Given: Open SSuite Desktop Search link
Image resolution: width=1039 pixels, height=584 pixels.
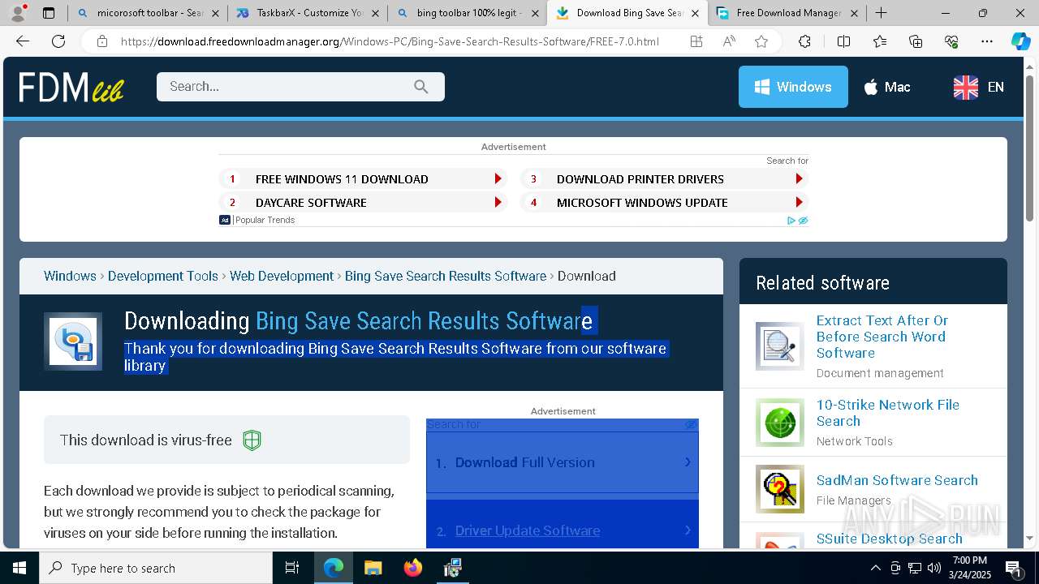Looking at the screenshot, I should [x=890, y=539].
